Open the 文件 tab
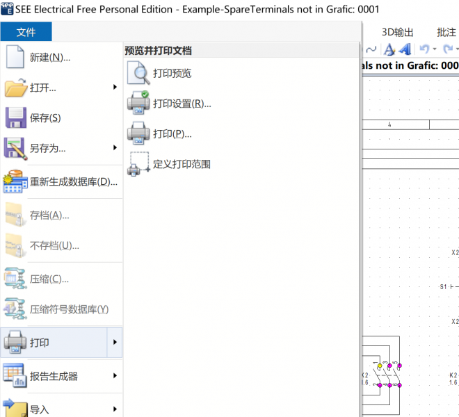Image resolution: width=459 pixels, height=417 pixels. [26, 31]
